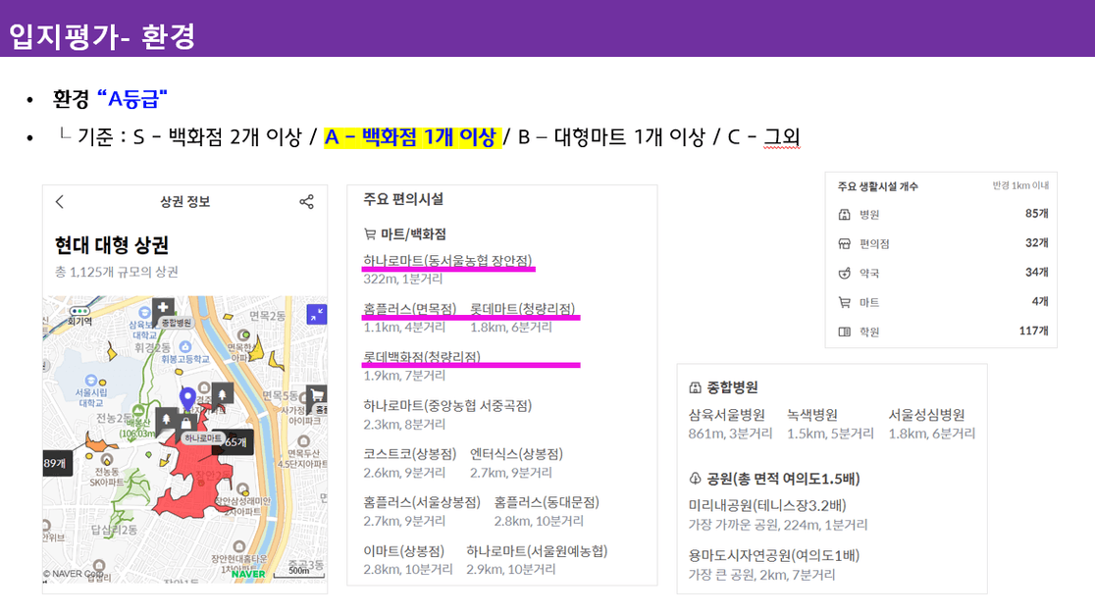This screenshot has height=614, width=1095.
Task: Click 미리내공원(테니스장3.2배) text
Action: click(767, 505)
